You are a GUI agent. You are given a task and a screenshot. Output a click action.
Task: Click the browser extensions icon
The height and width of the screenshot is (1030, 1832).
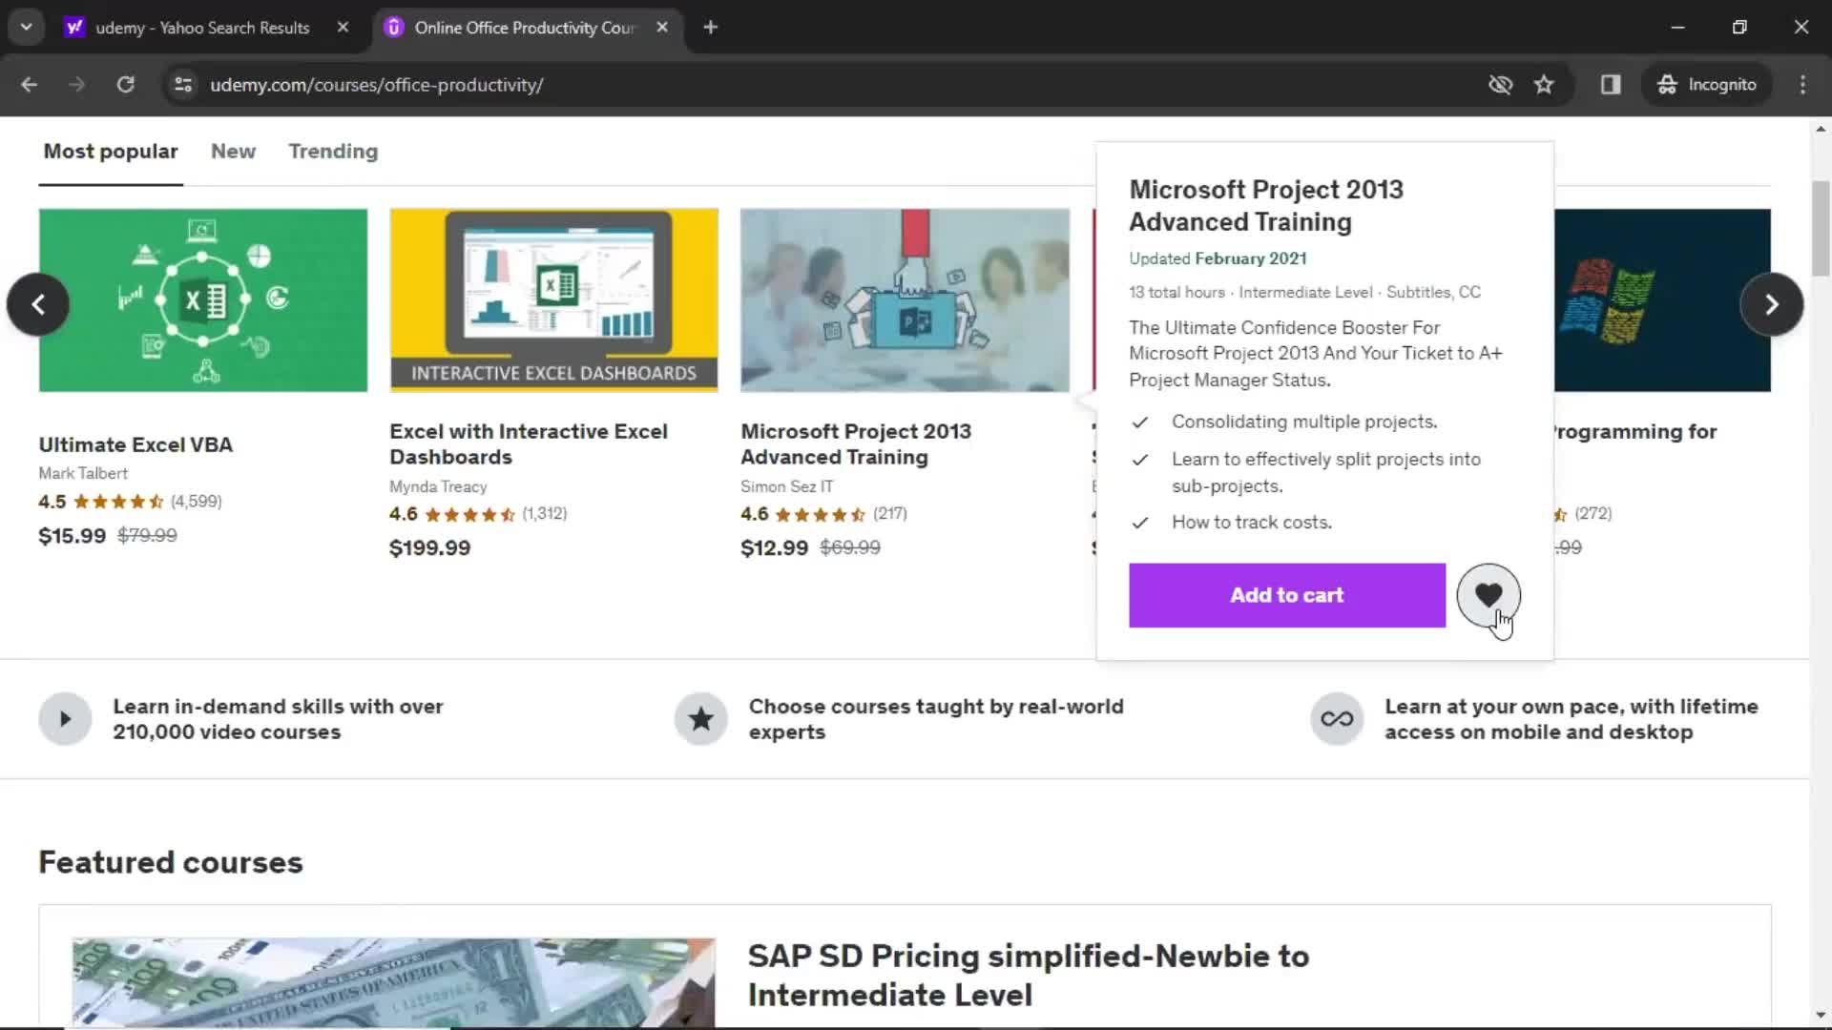coord(1612,84)
